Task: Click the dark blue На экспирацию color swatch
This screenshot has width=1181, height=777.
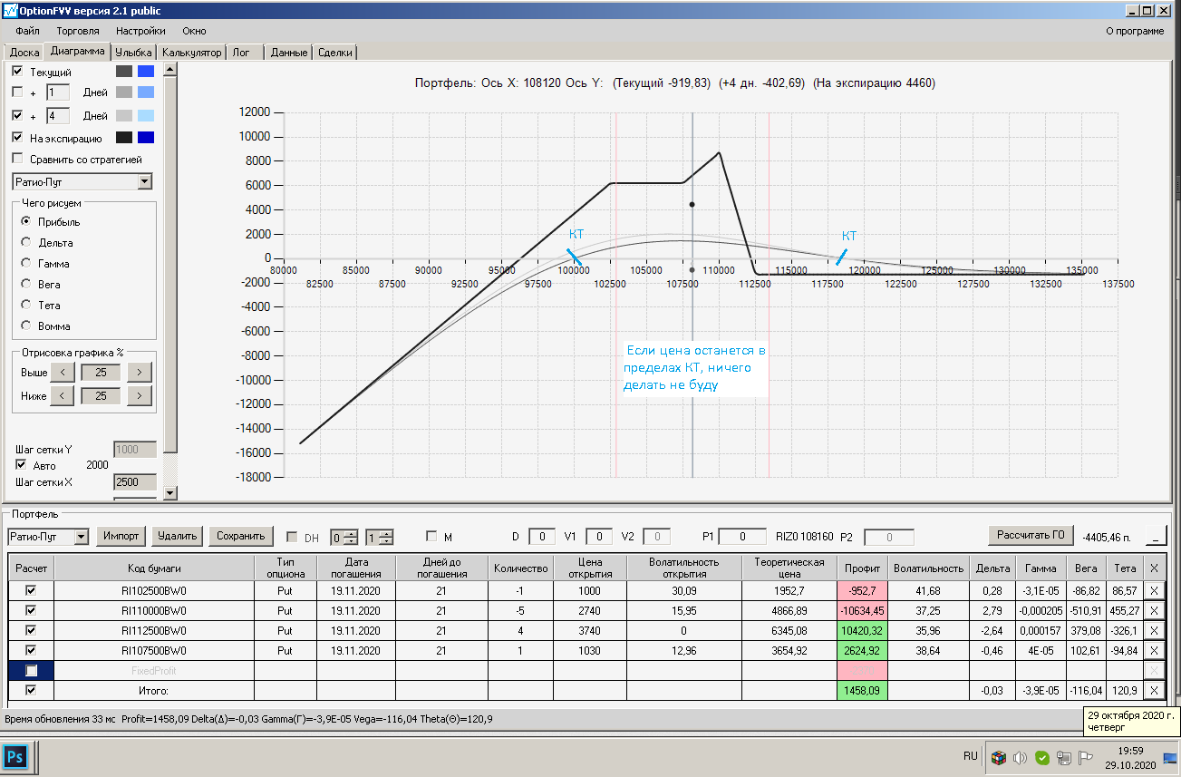Action: [x=146, y=138]
